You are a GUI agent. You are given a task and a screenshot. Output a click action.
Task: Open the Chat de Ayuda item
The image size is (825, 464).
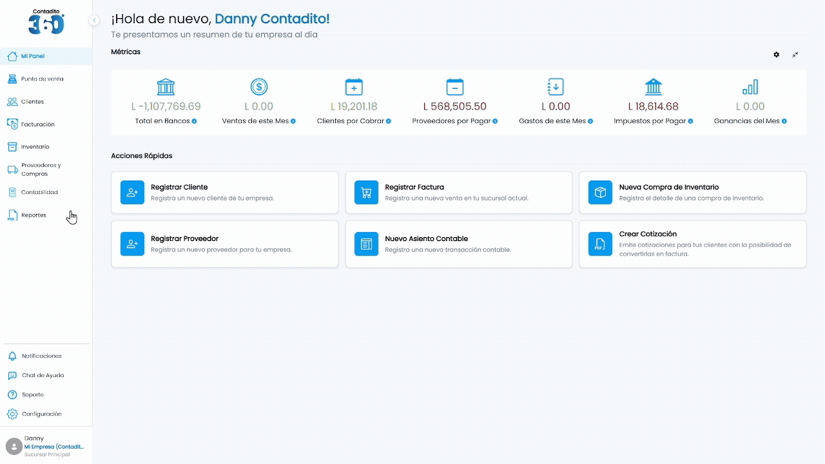pos(46,375)
